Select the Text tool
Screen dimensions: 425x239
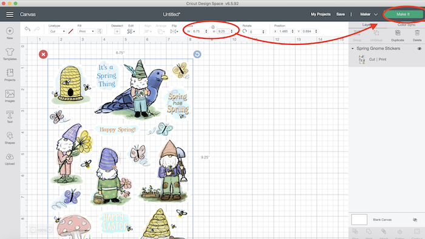[x=10, y=117]
